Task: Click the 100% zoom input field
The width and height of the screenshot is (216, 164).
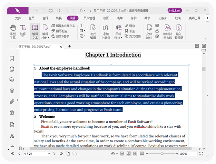Action: pos(188,154)
